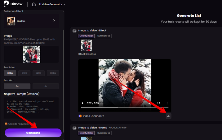Choose 8s duration

coord(46,86)
